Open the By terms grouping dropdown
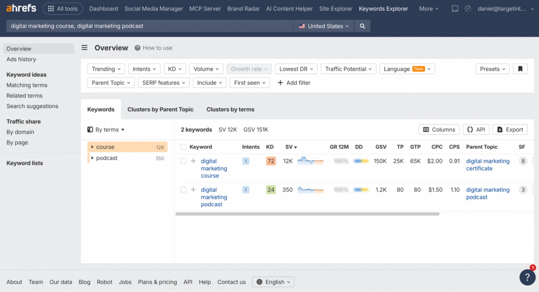This screenshot has width=539, height=292. 106,129
